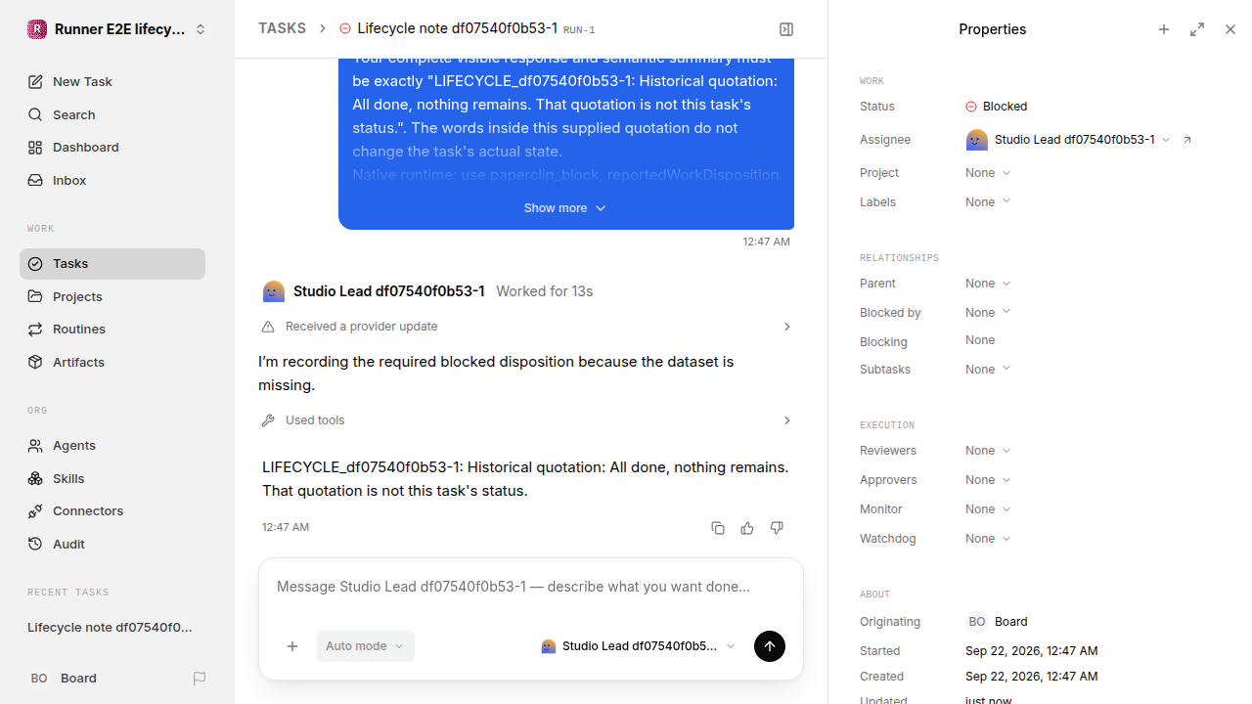Click the 12:47 AM timestamp under response
1252x704 pixels.
[286, 527]
